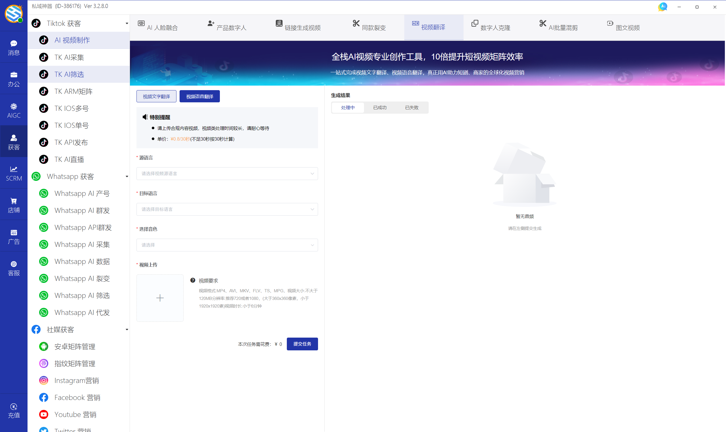Viewport: 726px width, 432px height.
Task: Collapse the Whatsapp 获客 section
Action: [x=127, y=176]
